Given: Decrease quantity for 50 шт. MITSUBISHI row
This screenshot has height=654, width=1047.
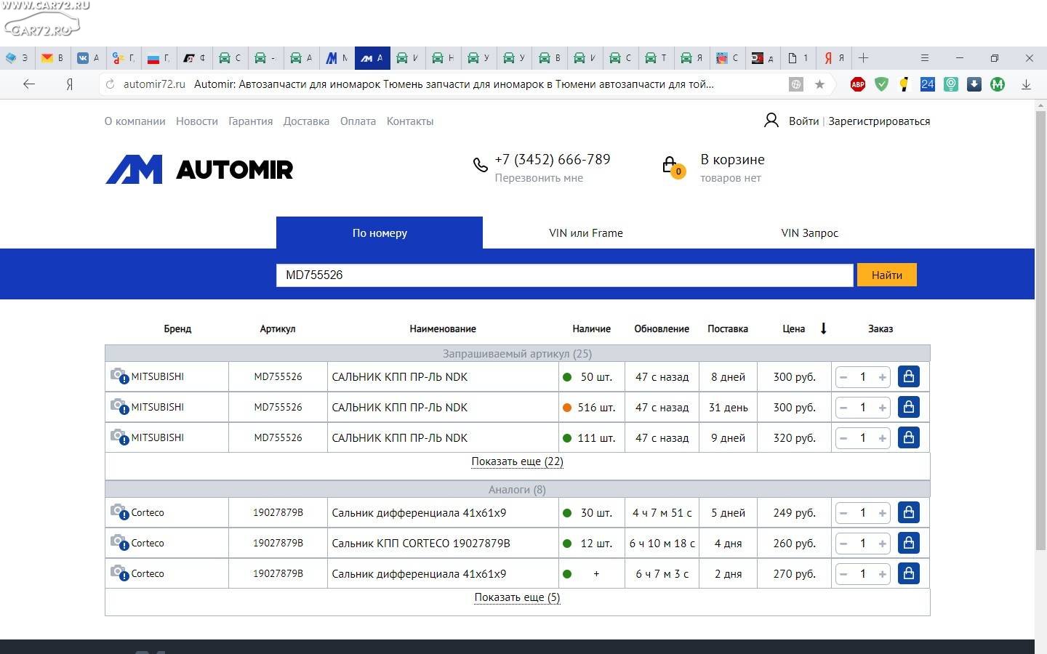Looking at the screenshot, I should 843,377.
